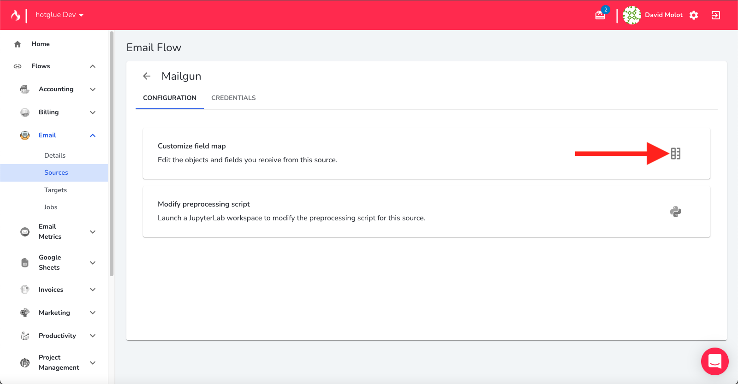Expand the Productivity flow chevron
This screenshot has height=384, width=738.
point(93,336)
